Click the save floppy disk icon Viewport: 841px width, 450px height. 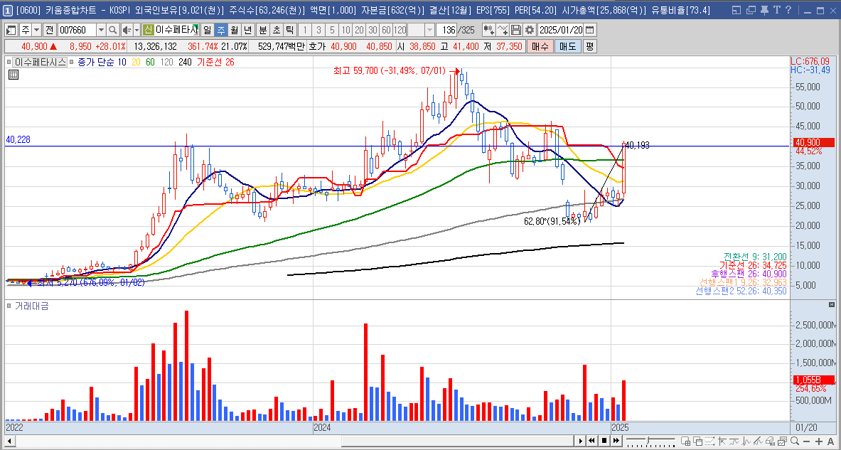click(x=516, y=30)
